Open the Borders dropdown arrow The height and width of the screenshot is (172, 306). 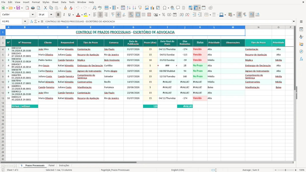(210, 15)
